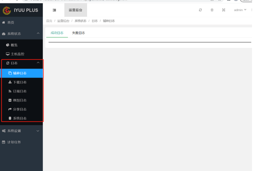
Task: Click the 首页 breadcrumb link
Action: tap(49, 21)
